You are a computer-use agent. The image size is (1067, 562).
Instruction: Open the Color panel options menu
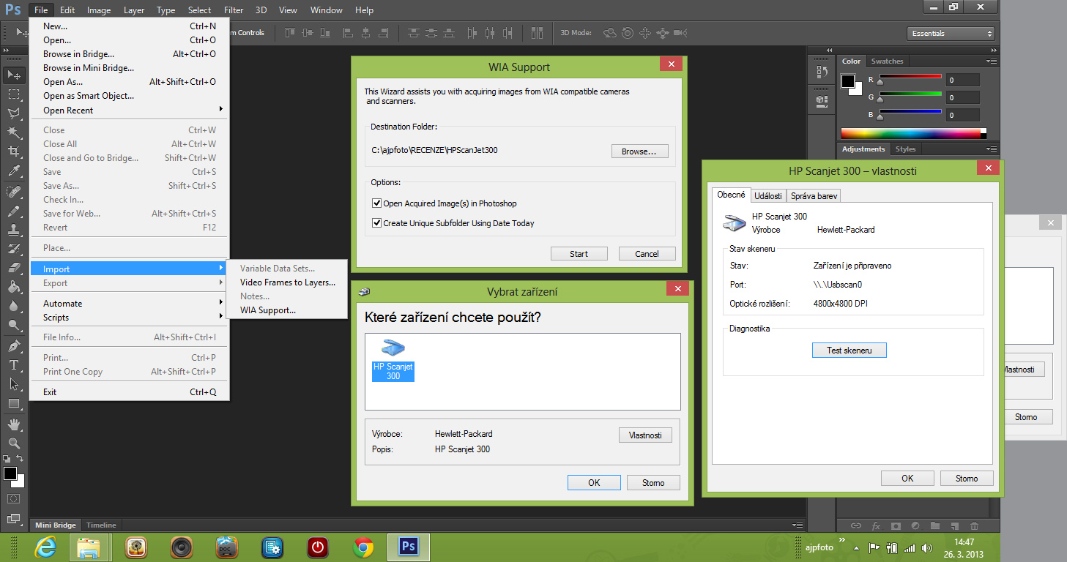[992, 61]
